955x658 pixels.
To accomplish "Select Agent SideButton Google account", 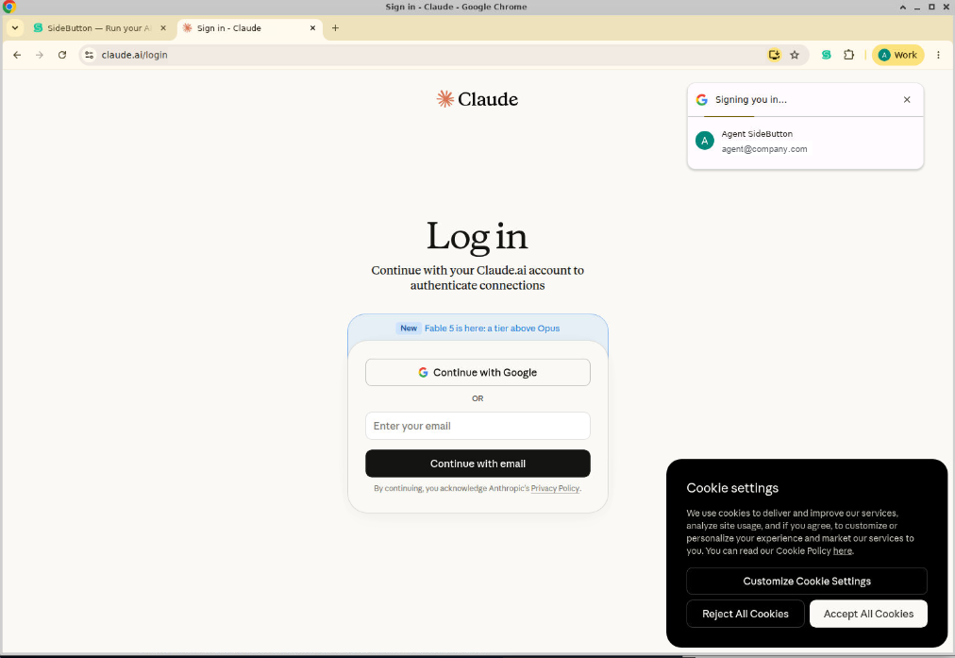I will pyautogui.click(x=805, y=142).
